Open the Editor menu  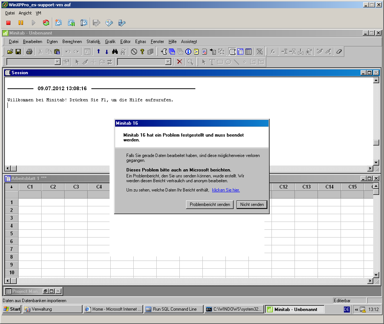pyautogui.click(x=125, y=42)
